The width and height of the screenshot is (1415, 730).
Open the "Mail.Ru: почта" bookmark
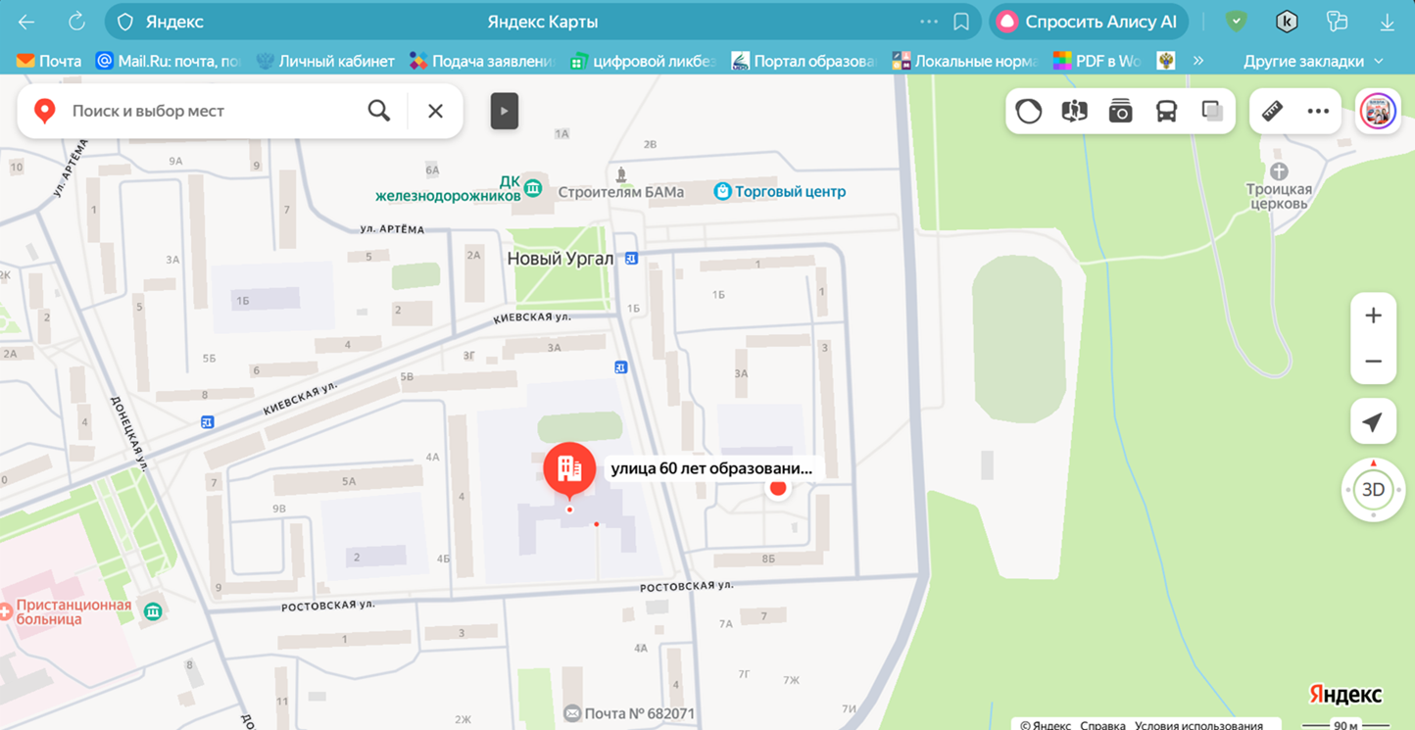pyautogui.click(x=169, y=61)
